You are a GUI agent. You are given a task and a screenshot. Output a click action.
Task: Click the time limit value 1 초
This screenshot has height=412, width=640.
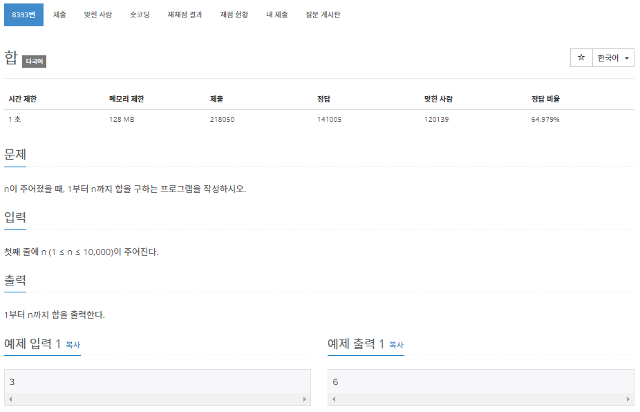15,119
